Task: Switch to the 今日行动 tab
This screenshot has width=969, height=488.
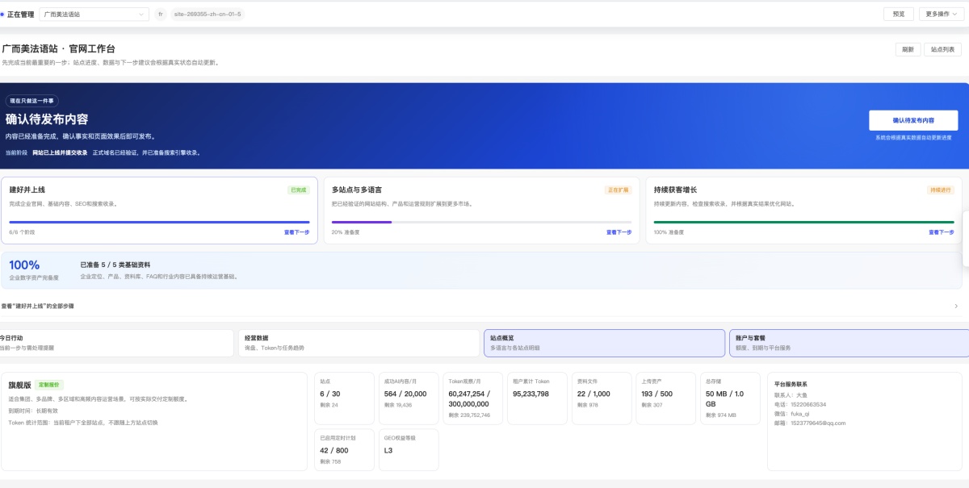Action: 115,343
